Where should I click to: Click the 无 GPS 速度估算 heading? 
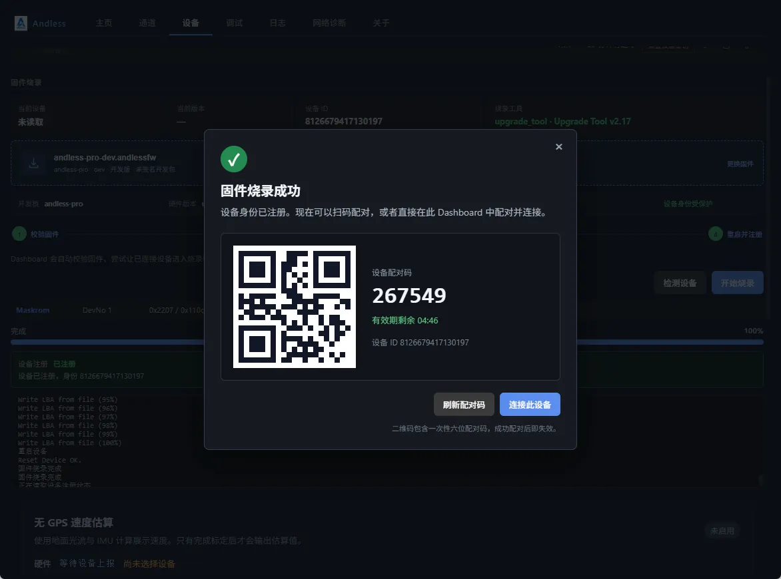74,522
